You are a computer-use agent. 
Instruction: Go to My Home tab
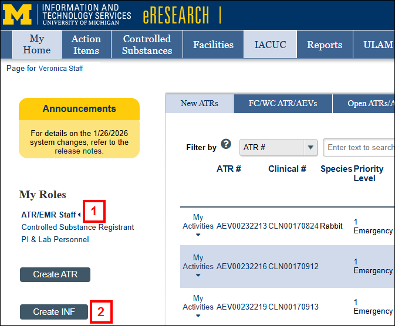(x=37, y=45)
